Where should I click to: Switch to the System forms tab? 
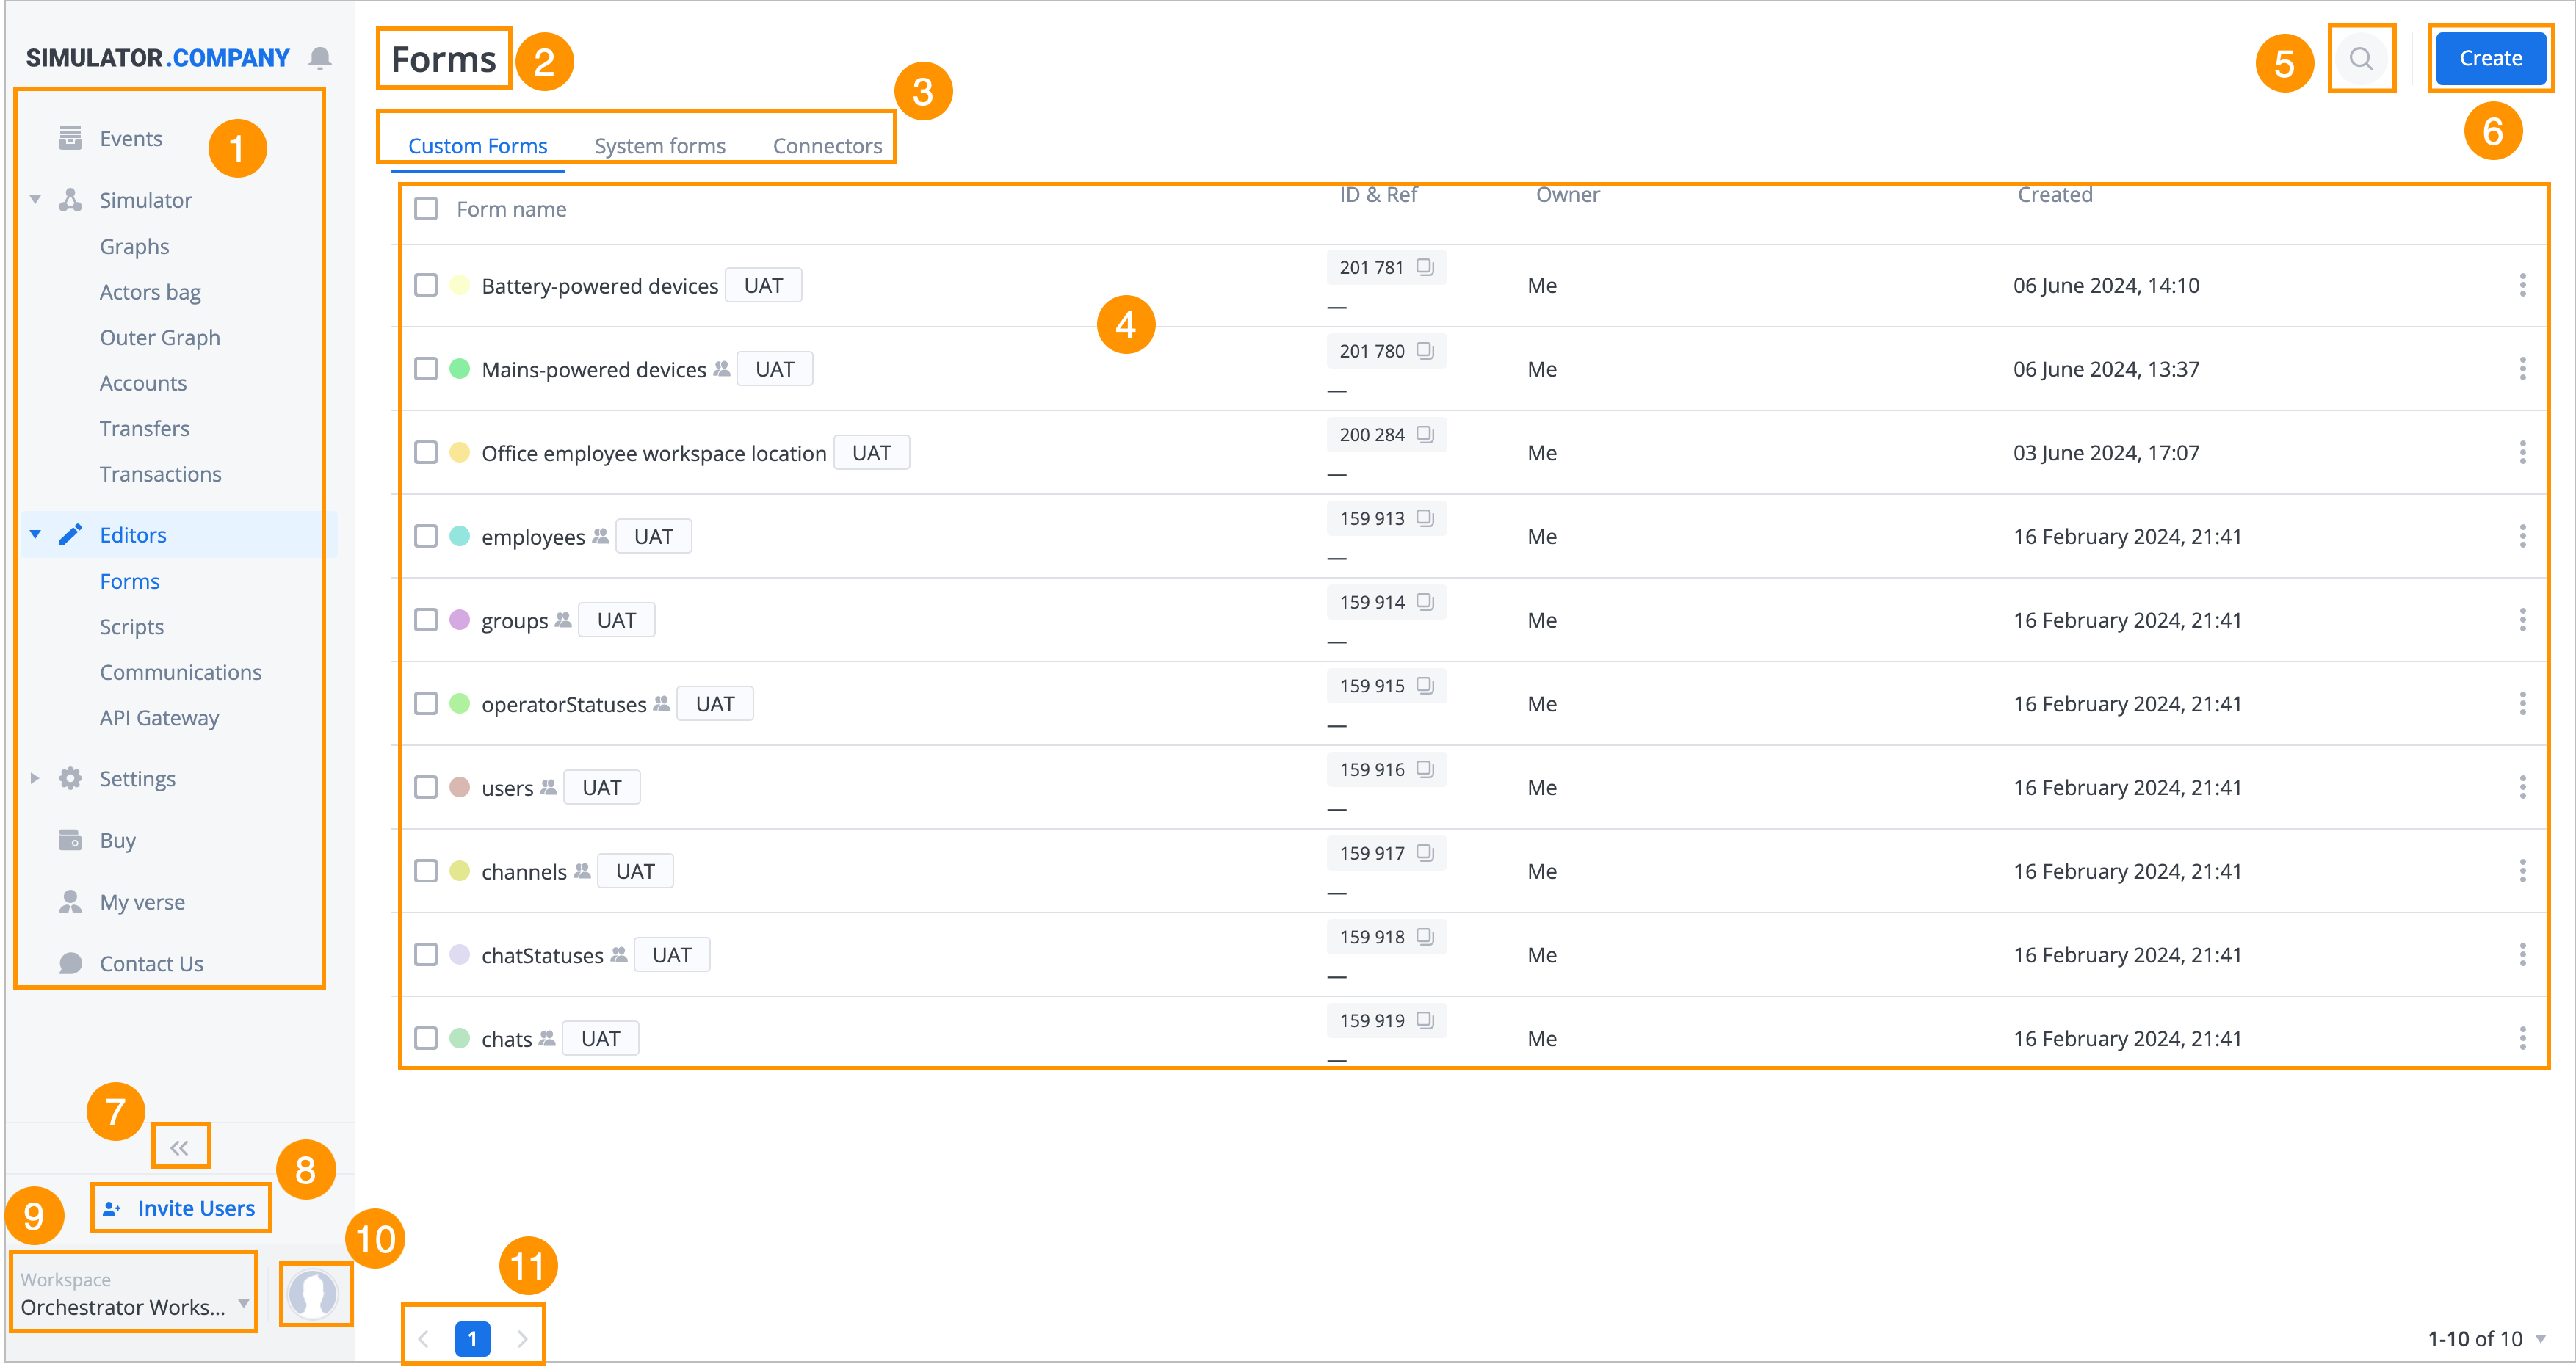[660, 146]
